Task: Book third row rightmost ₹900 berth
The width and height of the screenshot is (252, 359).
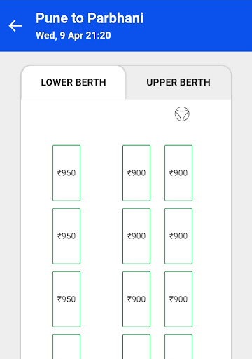Action: [x=178, y=299]
